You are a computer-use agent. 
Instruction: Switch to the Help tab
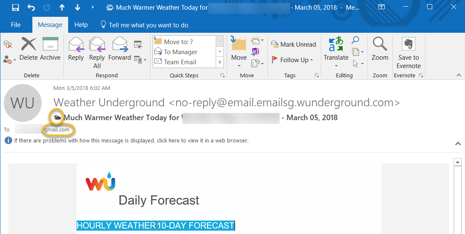click(x=81, y=25)
